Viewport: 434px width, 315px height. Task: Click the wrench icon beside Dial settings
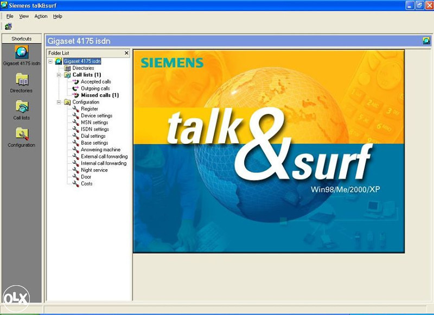[x=75, y=136]
